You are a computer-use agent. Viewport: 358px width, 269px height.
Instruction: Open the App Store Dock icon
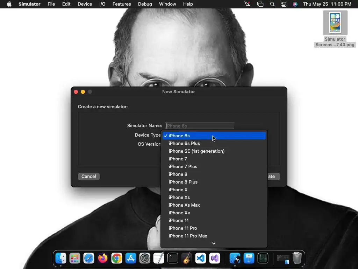tap(131, 258)
